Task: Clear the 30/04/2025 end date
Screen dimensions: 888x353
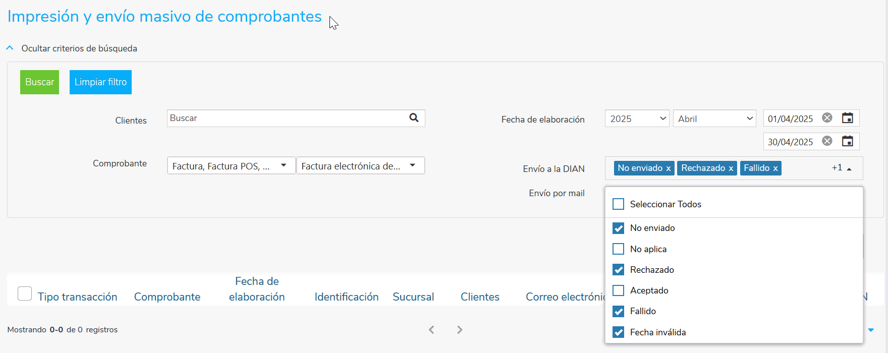Action: click(827, 141)
